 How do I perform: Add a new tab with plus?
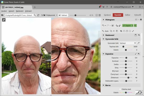35,7
